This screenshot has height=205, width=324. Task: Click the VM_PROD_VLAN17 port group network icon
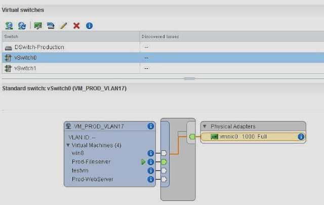click(x=68, y=126)
